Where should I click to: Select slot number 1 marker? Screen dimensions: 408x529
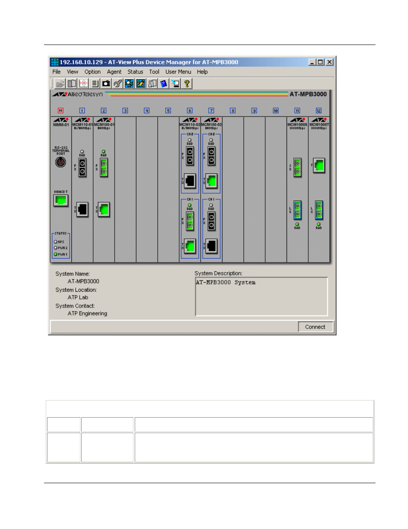pyautogui.click(x=82, y=111)
